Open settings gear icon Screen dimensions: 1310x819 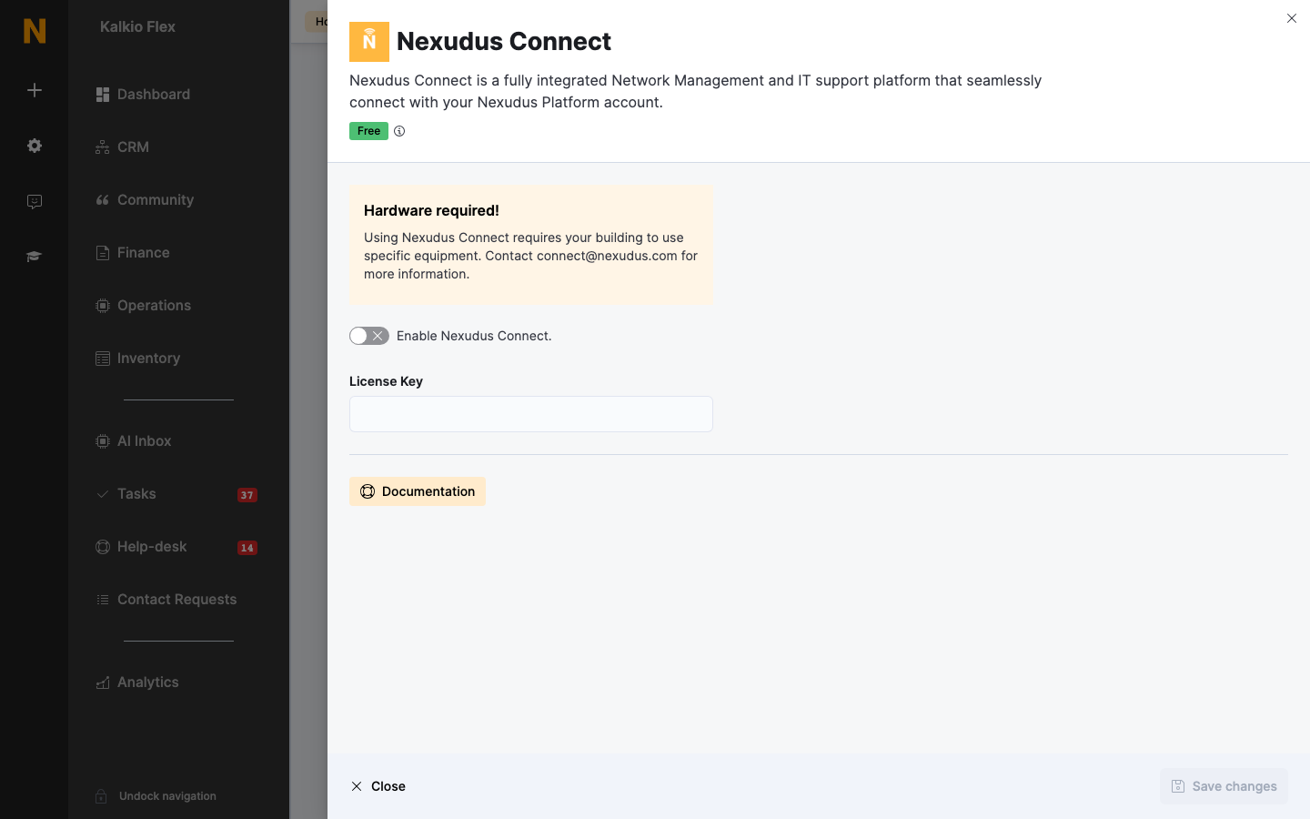35,146
